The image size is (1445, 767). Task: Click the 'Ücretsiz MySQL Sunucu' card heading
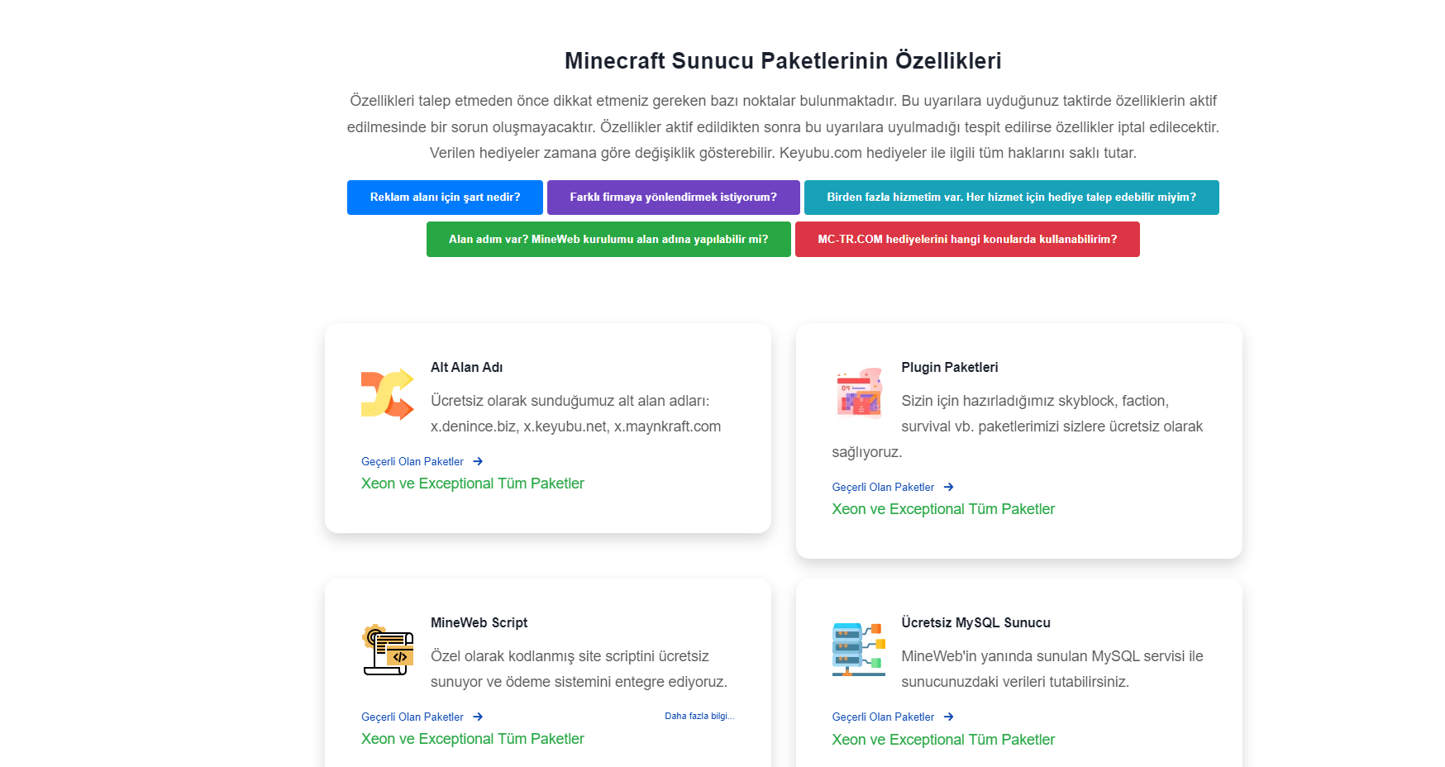pyautogui.click(x=976, y=623)
